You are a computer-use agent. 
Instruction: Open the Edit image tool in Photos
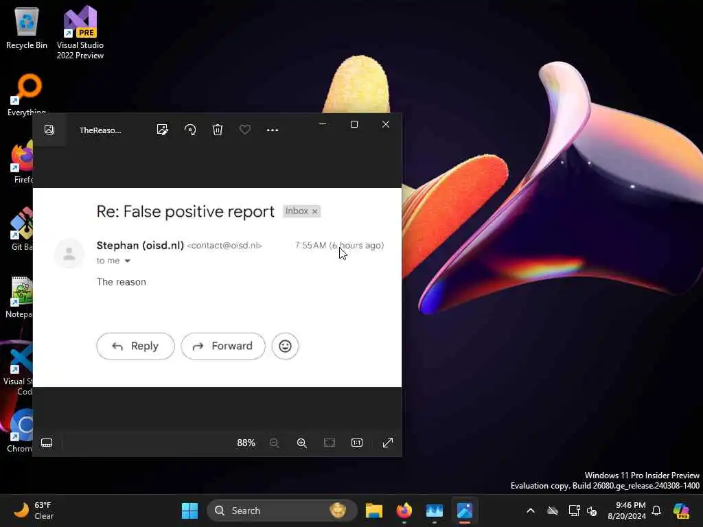(162, 130)
